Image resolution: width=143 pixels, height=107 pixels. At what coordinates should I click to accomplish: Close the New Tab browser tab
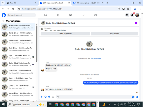(x=36, y=3)
